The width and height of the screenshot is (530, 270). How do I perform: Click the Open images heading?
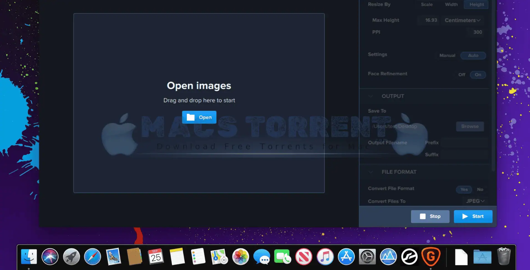199,86
